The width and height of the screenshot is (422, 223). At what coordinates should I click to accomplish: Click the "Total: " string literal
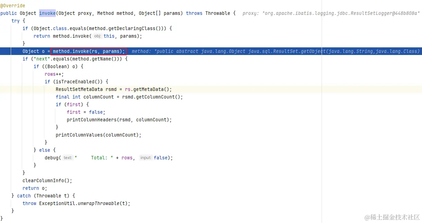click(x=94, y=158)
